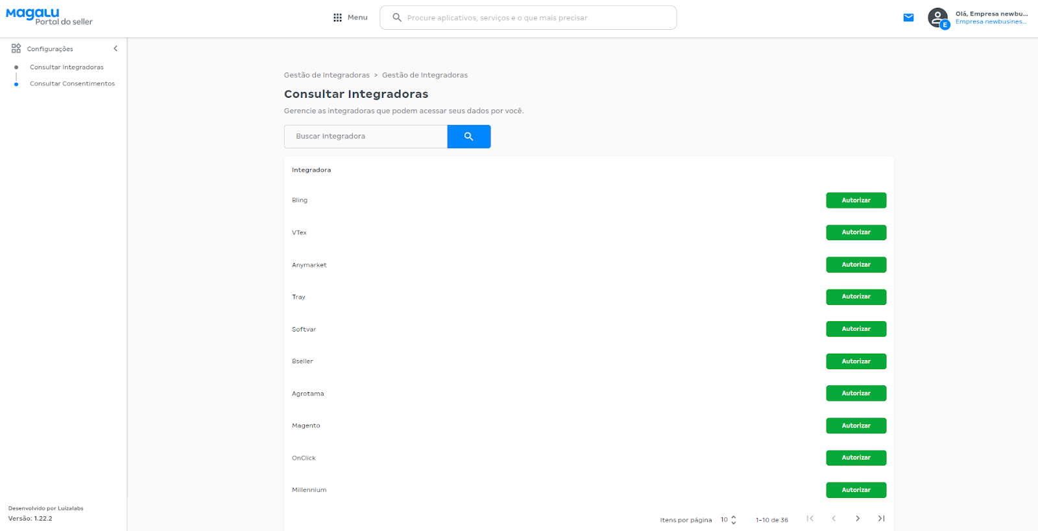Click the Configurações sidebar icon
Image resolution: width=1038 pixels, height=531 pixels.
point(16,49)
